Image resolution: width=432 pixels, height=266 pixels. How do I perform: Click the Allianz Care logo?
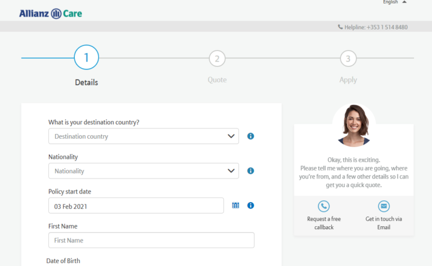click(51, 13)
